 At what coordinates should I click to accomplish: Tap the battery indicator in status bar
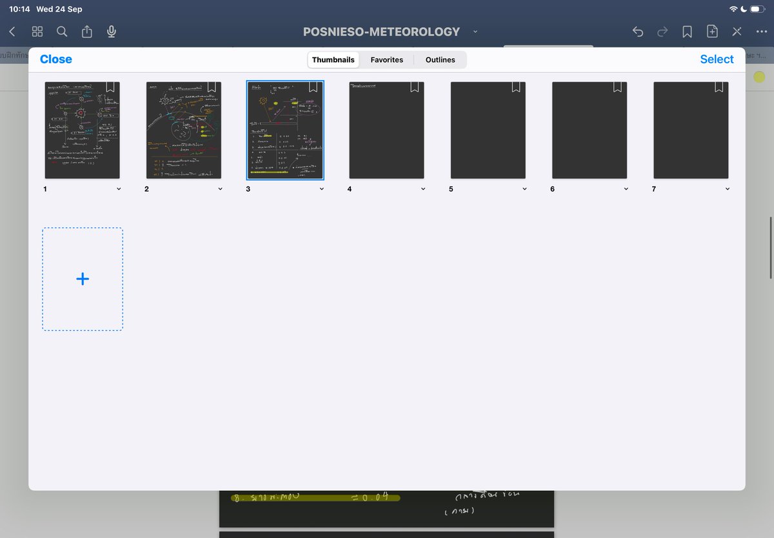point(757,9)
